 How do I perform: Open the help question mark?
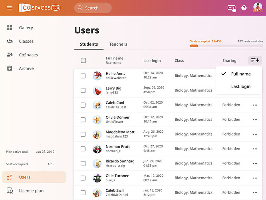point(244,8)
